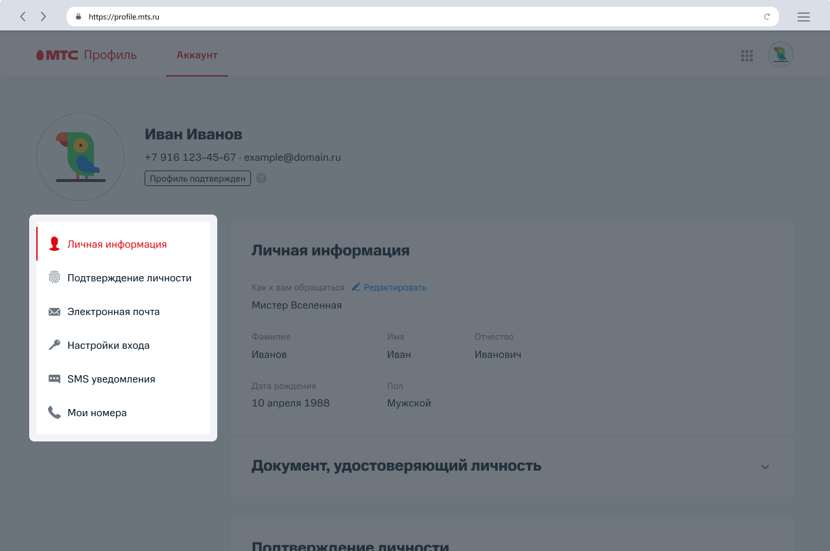Click the address bar URL field
The height and width of the screenshot is (551, 830).
(x=423, y=17)
